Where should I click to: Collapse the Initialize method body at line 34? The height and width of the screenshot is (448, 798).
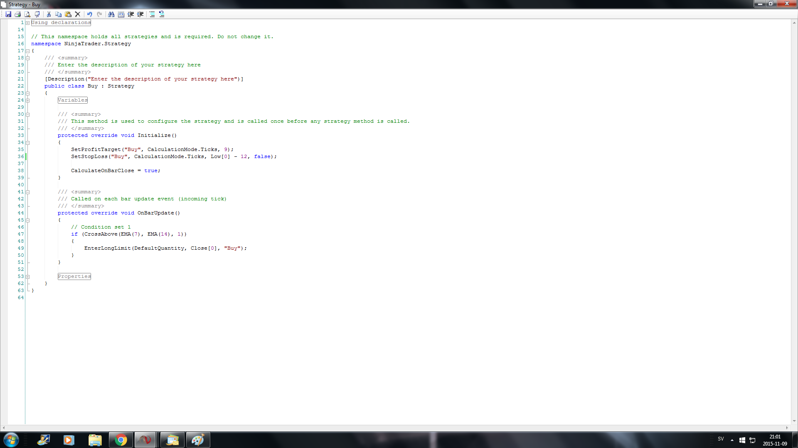(28, 143)
